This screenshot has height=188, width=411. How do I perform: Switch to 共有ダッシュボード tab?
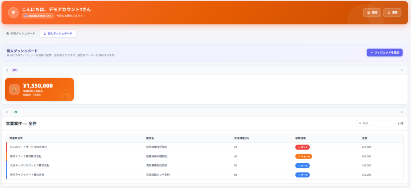[21, 34]
